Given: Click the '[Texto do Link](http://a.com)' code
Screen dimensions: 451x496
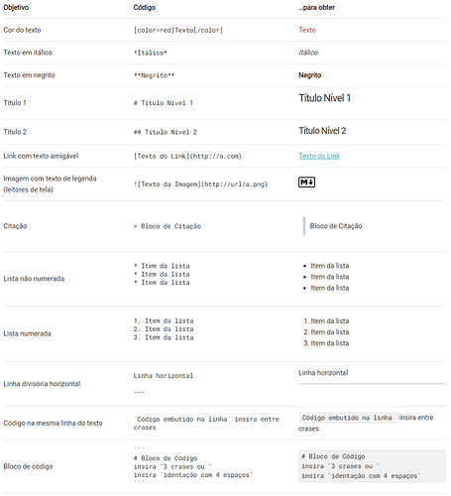Looking at the screenshot, I should coord(187,156).
